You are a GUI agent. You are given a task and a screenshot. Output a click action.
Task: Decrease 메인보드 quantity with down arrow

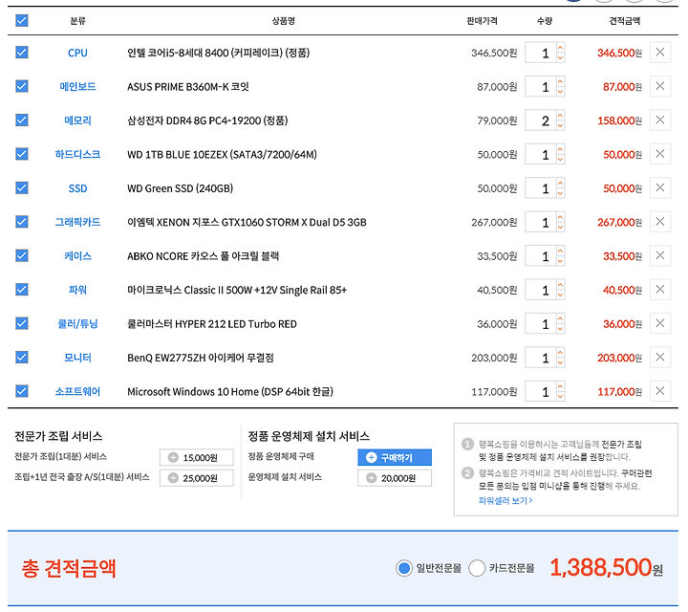click(x=560, y=91)
